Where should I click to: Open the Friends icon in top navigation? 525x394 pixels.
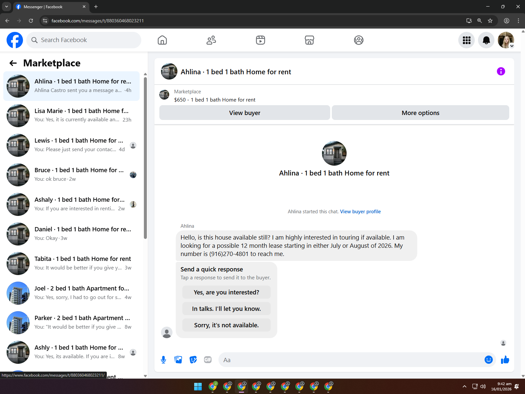pos(211,40)
